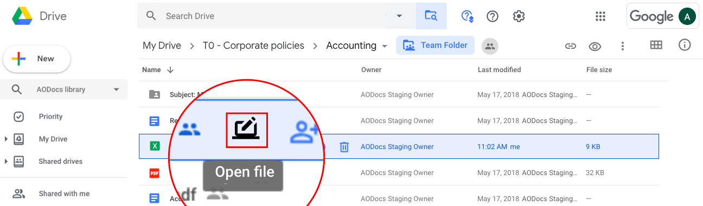
Task: Click the shared folder icon in Subject row
Action: (x=155, y=94)
